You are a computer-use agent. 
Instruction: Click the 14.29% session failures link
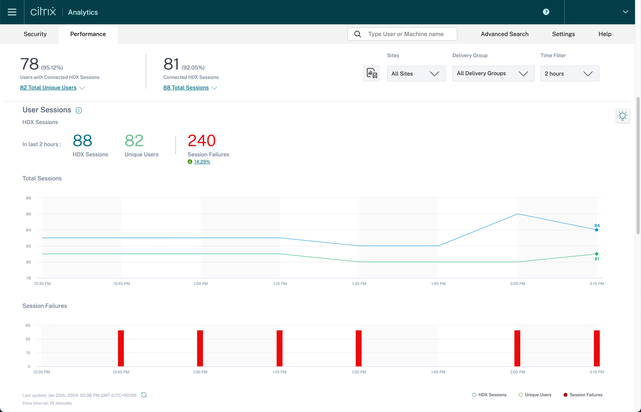pos(202,162)
